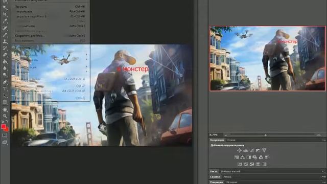Add a Color Lookup adjustment
The height and width of the screenshot is (184, 327).
(x=267, y=157)
